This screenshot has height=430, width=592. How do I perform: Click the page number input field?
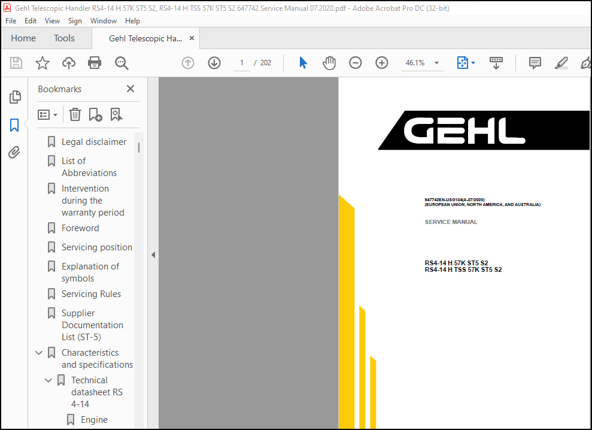point(242,63)
